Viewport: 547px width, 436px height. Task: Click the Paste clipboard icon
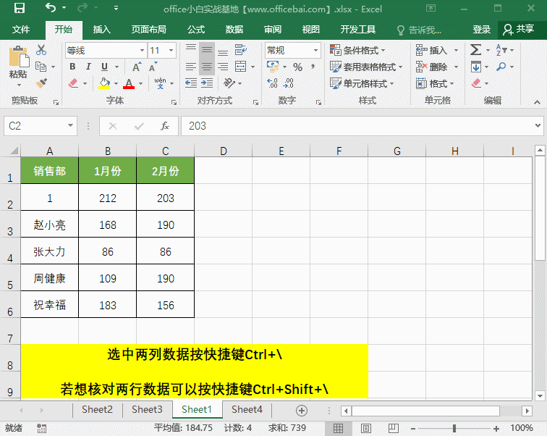pyautogui.click(x=19, y=56)
